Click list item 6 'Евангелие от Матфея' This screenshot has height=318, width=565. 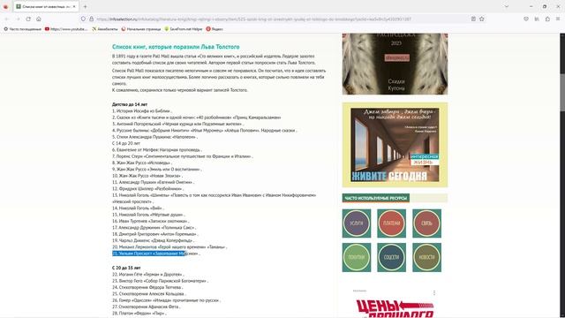coord(157,149)
